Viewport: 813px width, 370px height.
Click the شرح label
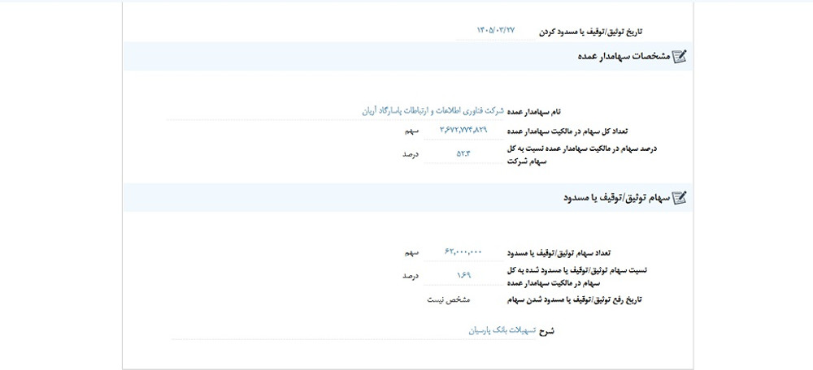547,331
